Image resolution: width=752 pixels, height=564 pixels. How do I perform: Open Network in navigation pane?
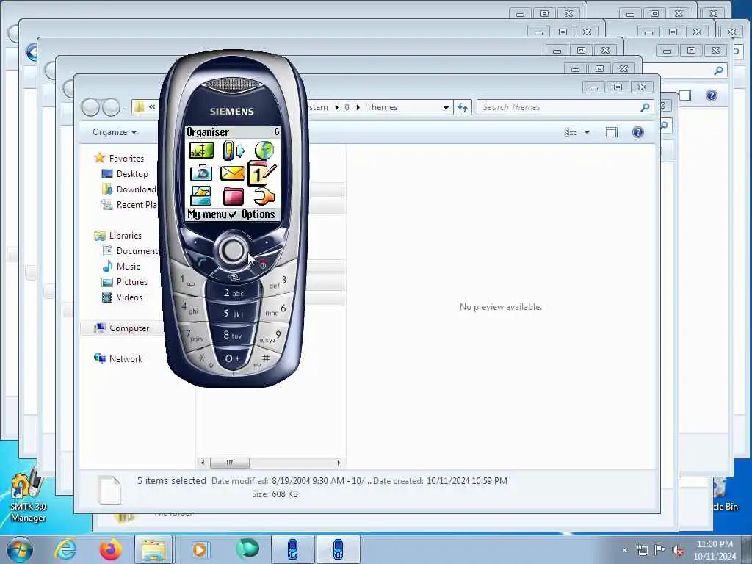(126, 358)
